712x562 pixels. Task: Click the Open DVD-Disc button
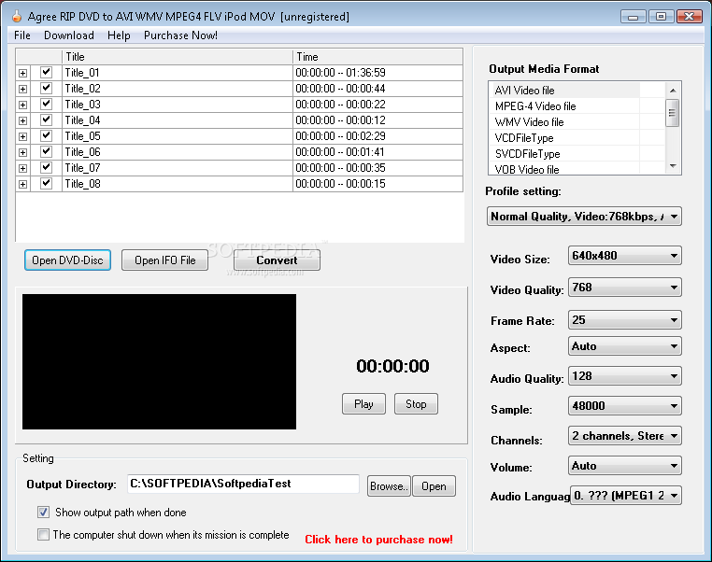67,260
